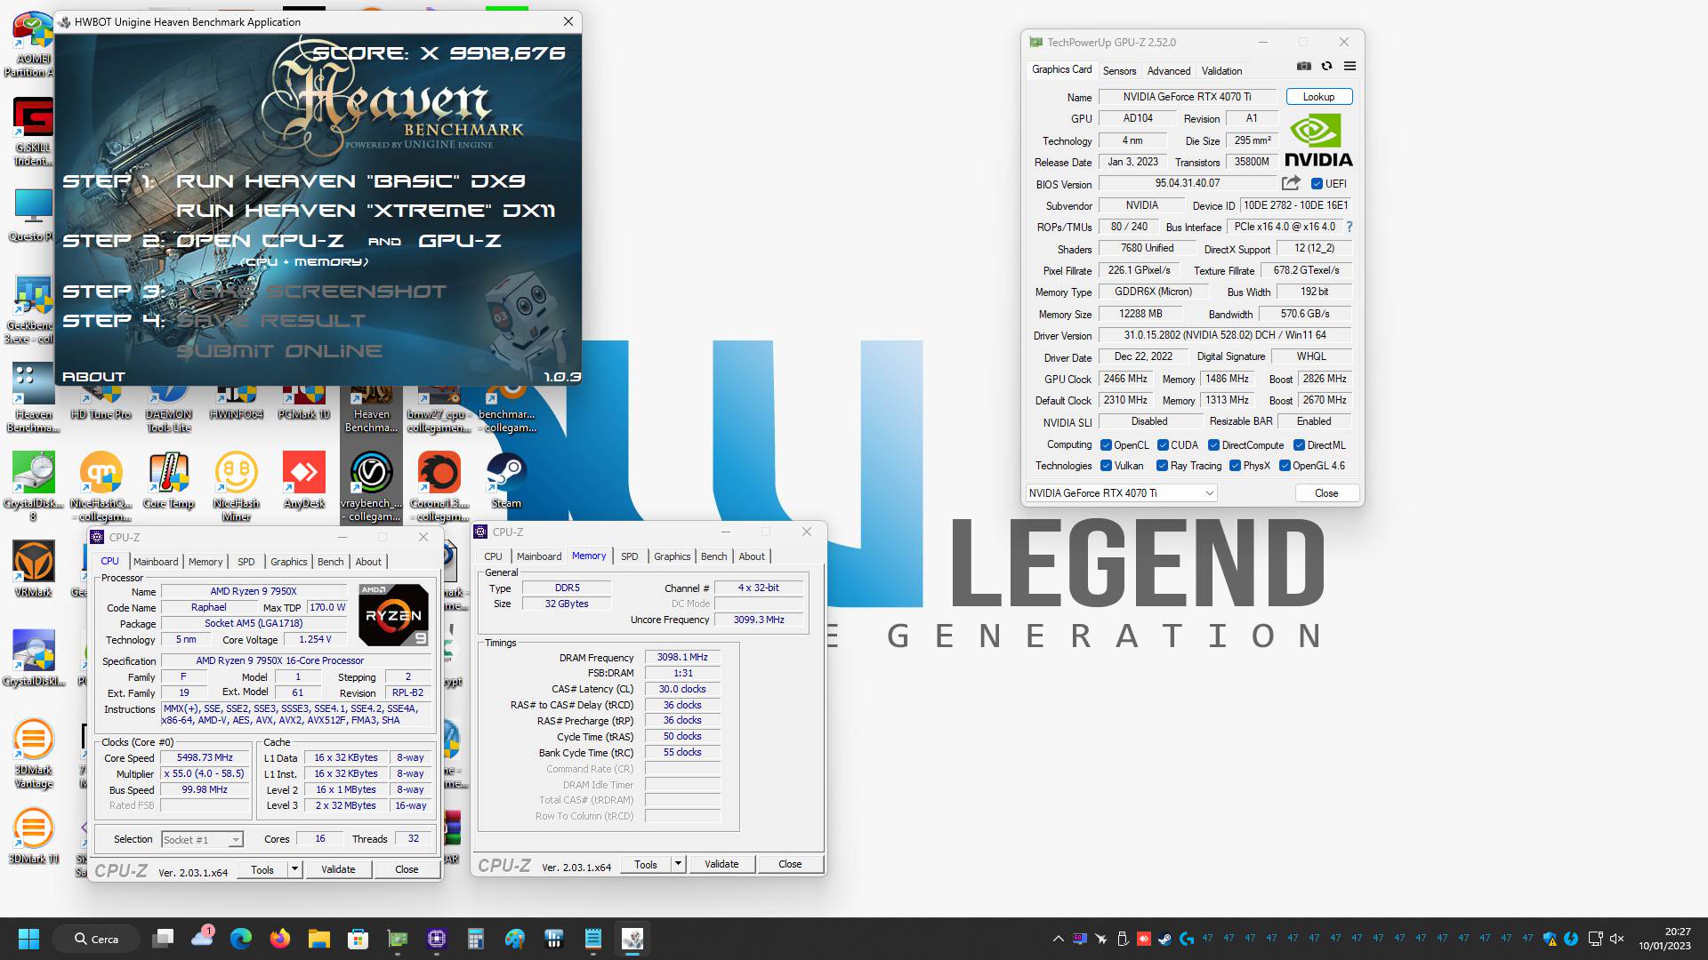Image resolution: width=1708 pixels, height=960 pixels.
Task: Toggle the OpenGL 4.6 checkbox
Action: click(1285, 466)
